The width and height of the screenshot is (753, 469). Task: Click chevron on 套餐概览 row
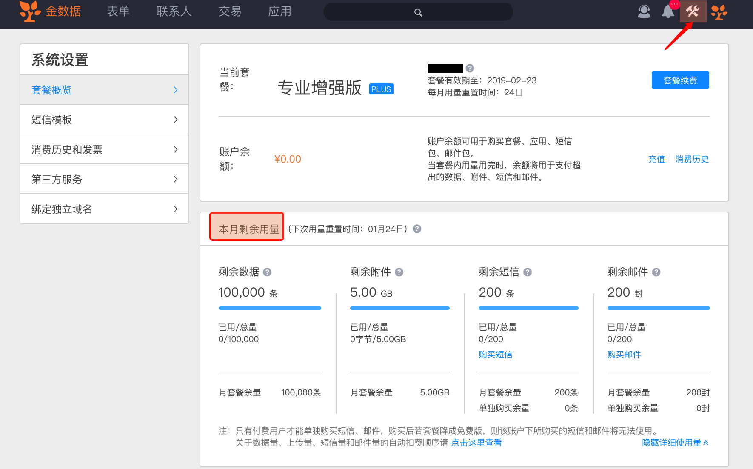click(176, 90)
